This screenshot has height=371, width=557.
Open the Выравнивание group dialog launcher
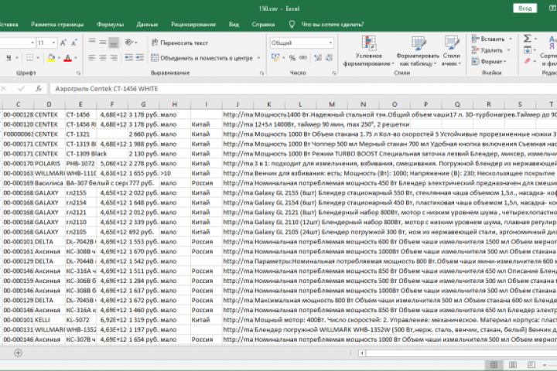click(261, 73)
